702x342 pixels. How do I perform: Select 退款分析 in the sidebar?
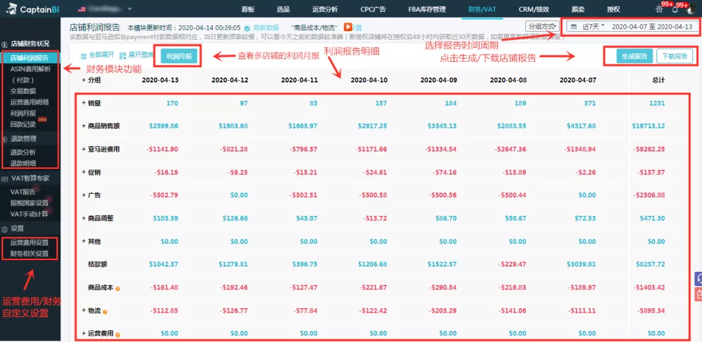(x=23, y=152)
